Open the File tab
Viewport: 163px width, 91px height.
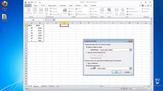click(28, 6)
